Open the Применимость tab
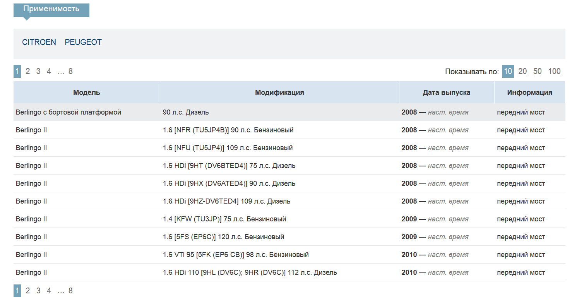 pos(51,9)
